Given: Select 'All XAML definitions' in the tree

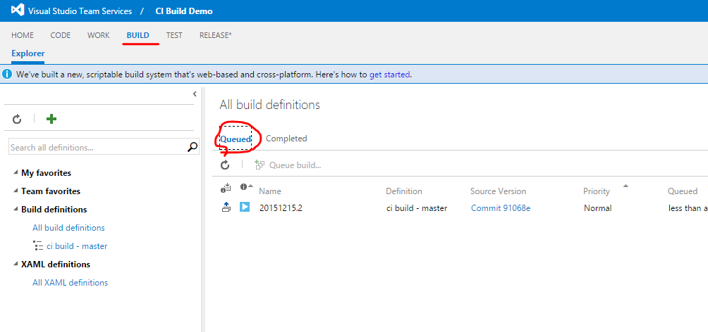Looking at the screenshot, I should 70,283.
